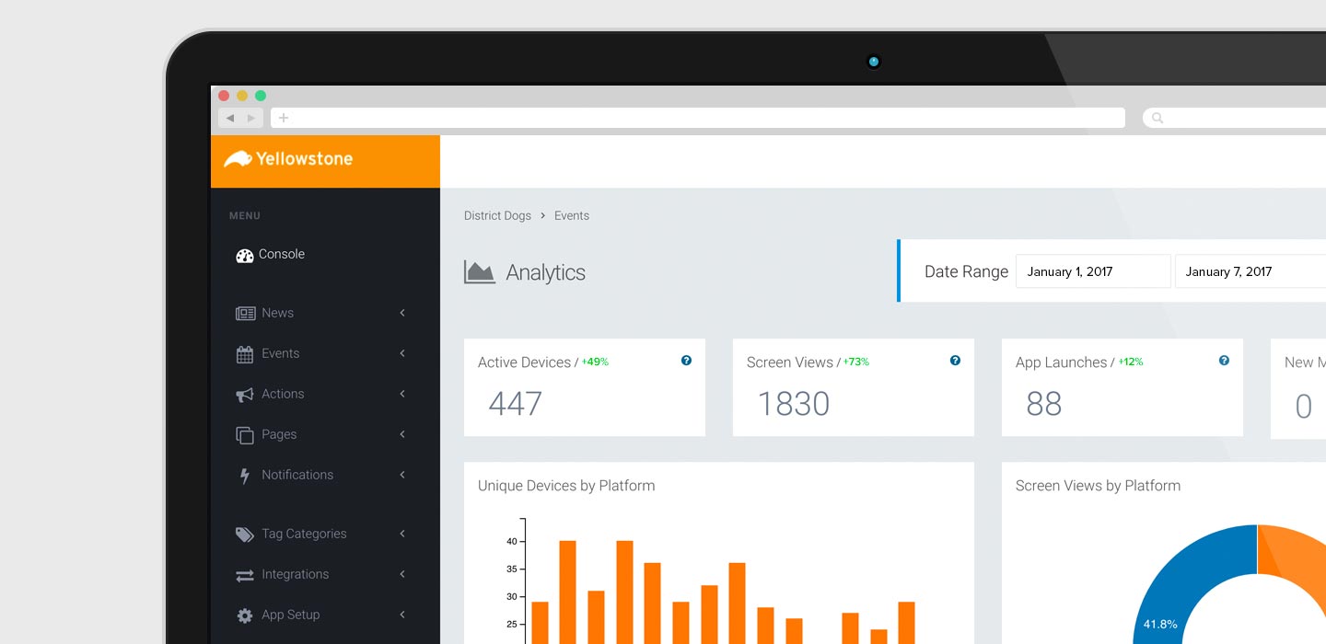Expand the Notifications menu chevron
Image resolution: width=1326 pixels, height=644 pixels.
pyautogui.click(x=402, y=475)
